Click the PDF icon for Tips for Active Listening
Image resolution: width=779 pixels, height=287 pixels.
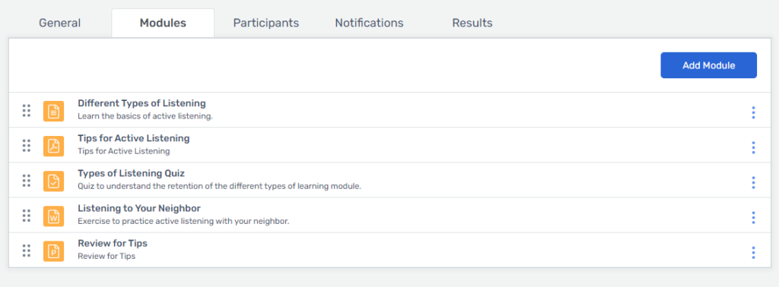click(x=54, y=147)
